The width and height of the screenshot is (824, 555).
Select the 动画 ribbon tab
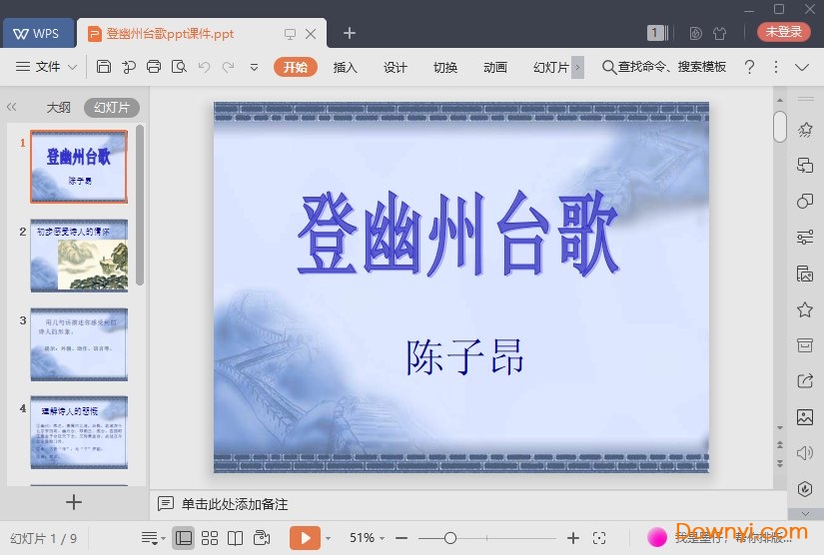(495, 67)
